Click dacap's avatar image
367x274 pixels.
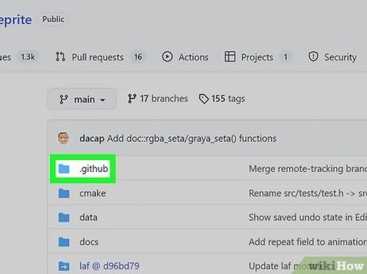pyautogui.click(x=64, y=138)
